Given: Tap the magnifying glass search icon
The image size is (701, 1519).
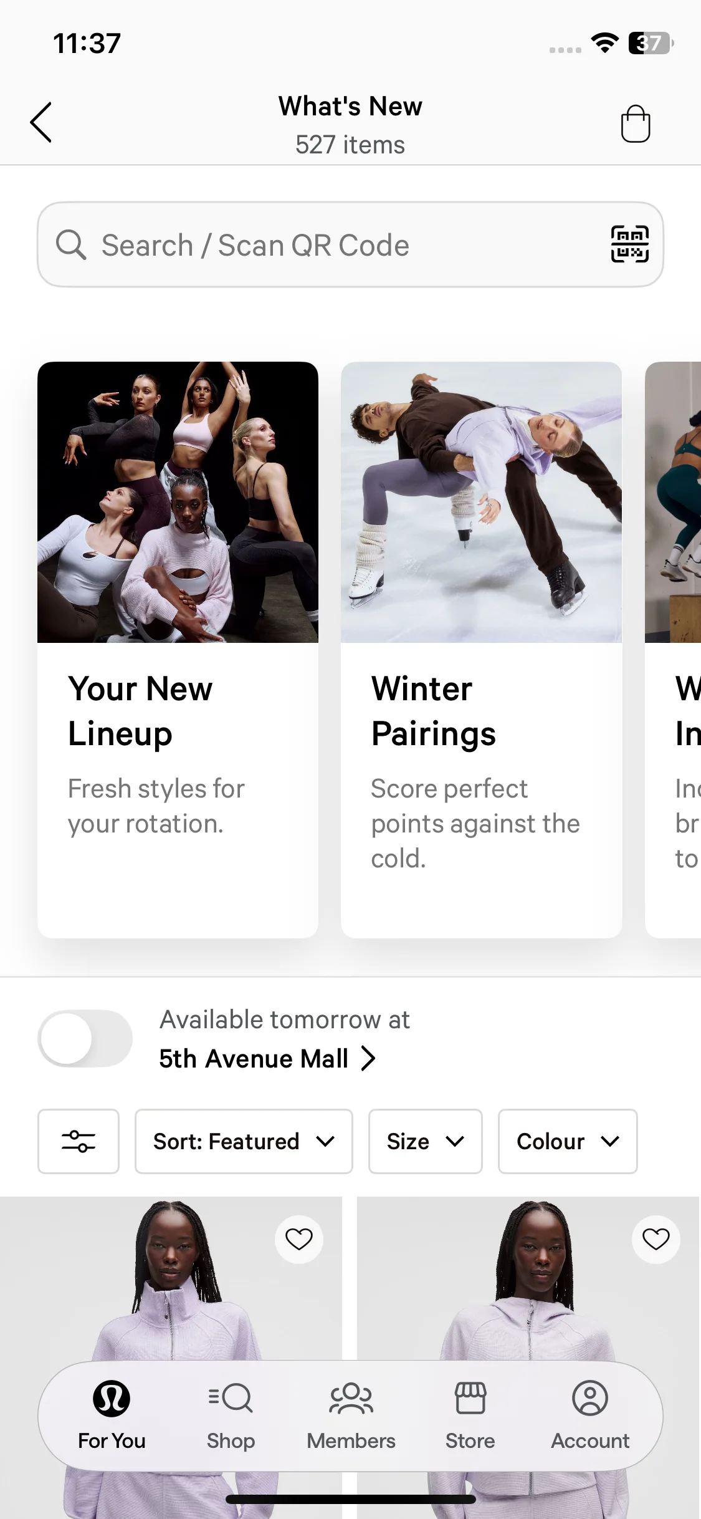Looking at the screenshot, I should [71, 244].
